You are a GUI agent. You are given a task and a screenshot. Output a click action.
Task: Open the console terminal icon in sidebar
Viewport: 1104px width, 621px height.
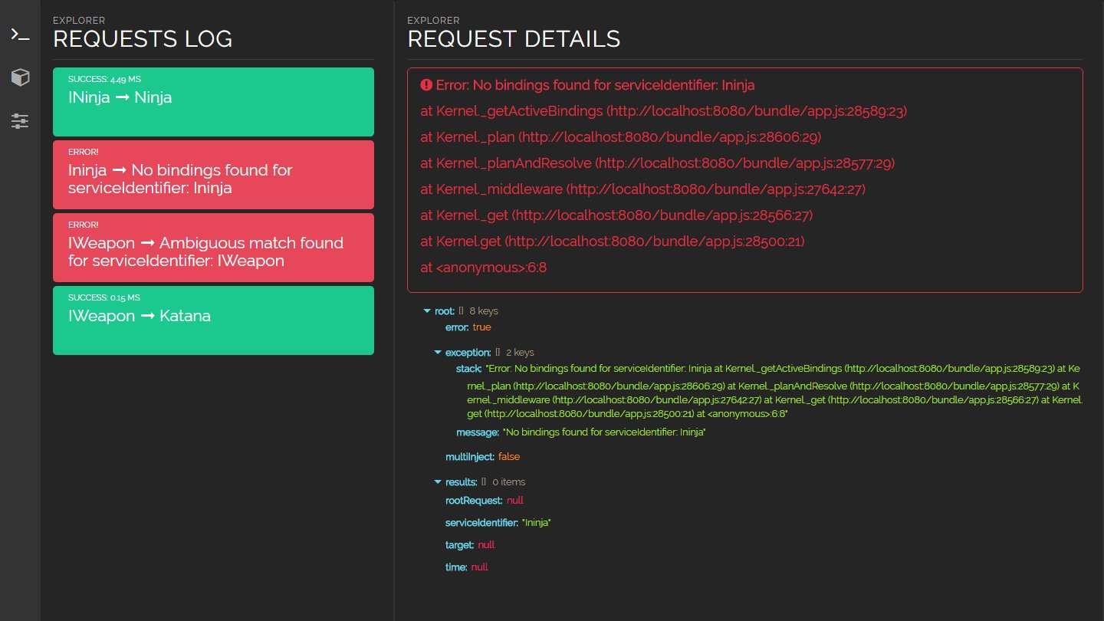click(20, 34)
